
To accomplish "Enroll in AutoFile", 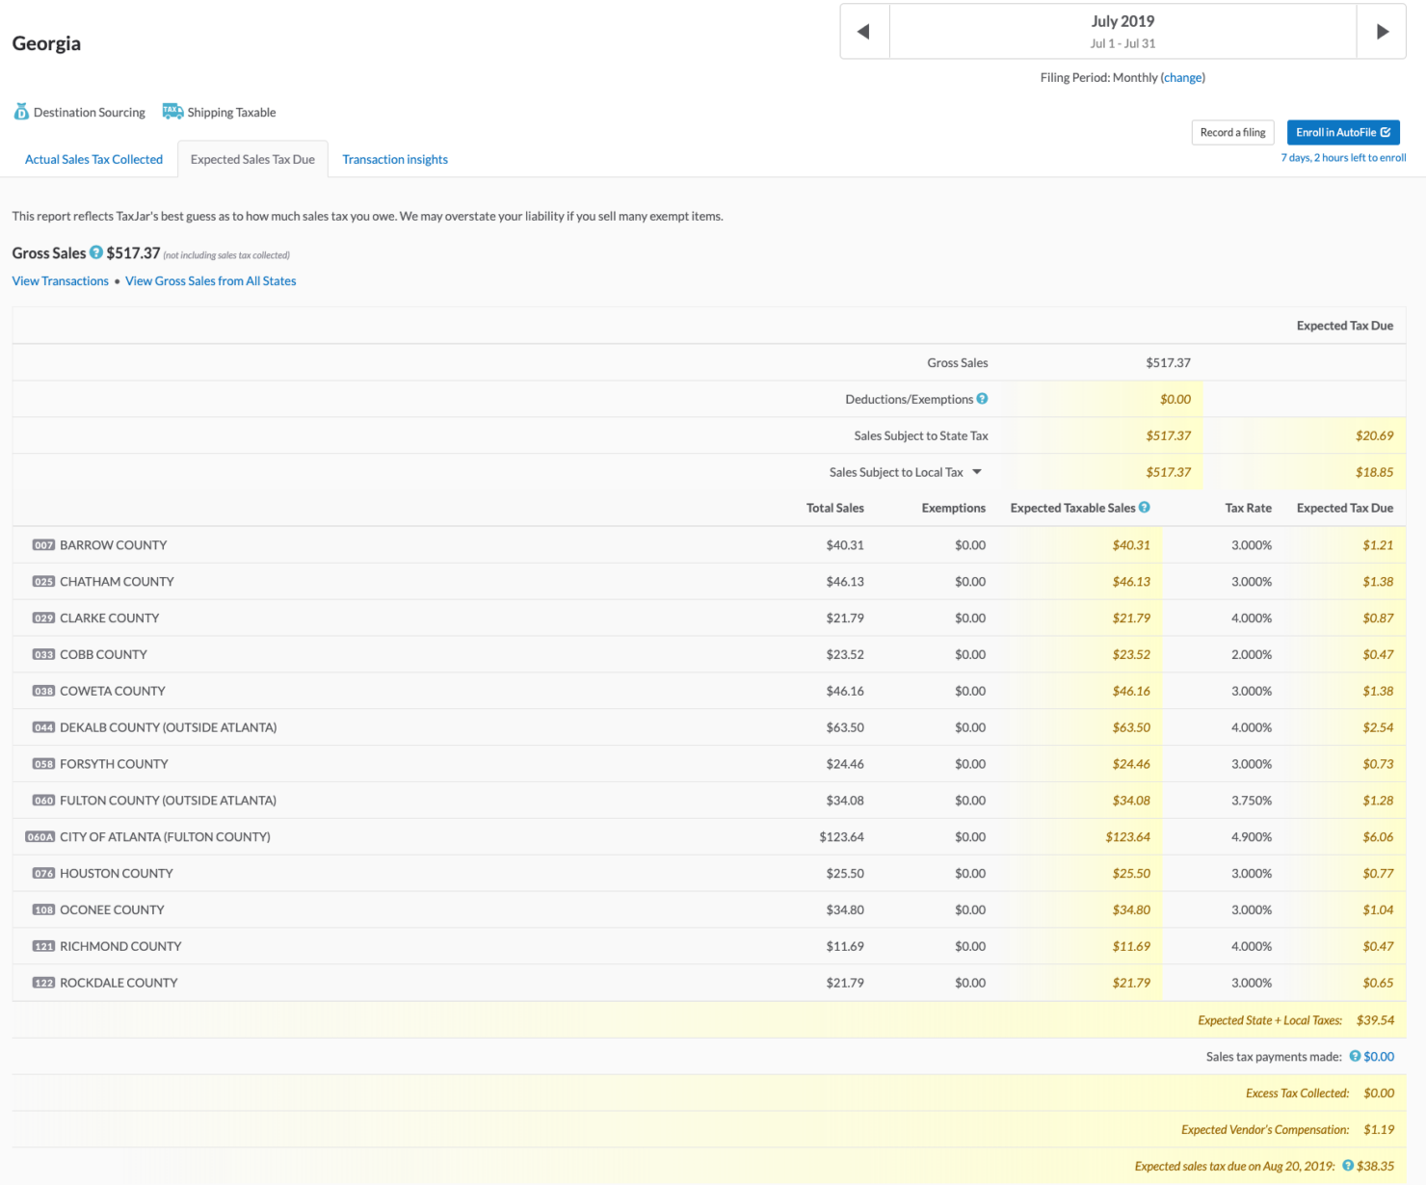I will [1343, 132].
